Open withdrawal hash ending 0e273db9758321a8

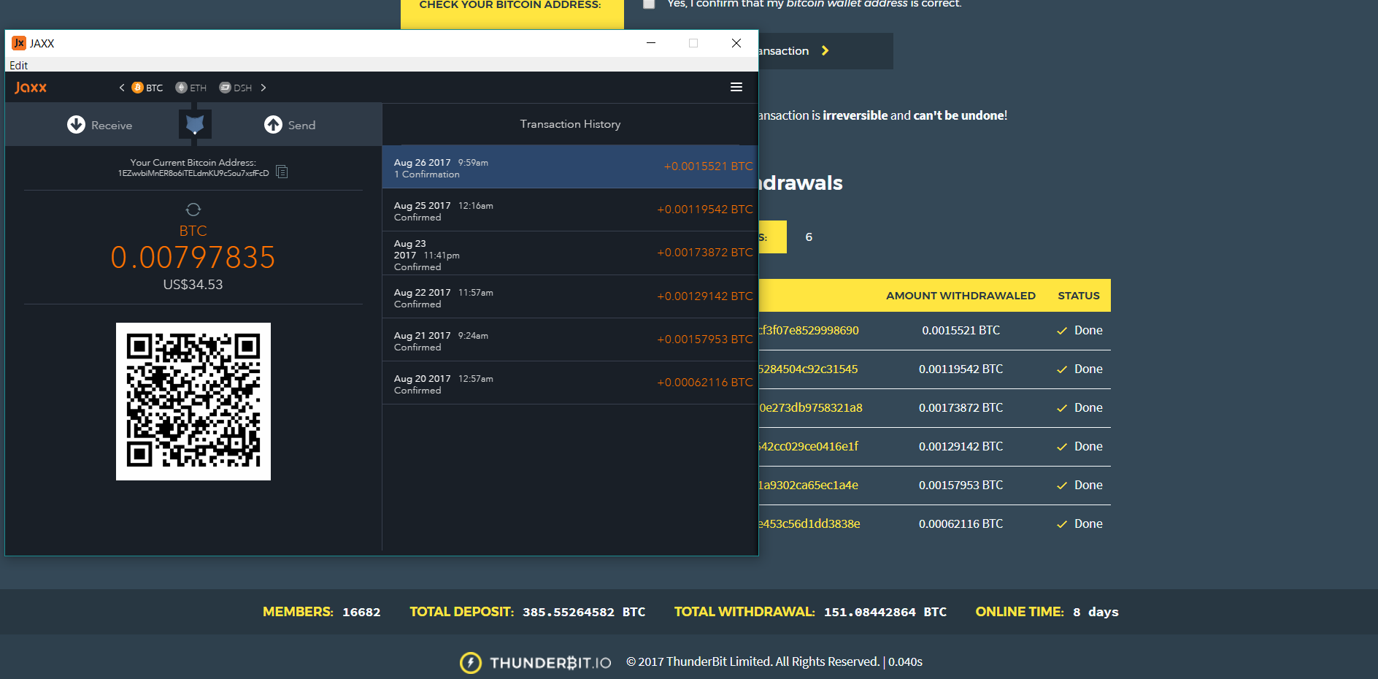coord(811,408)
